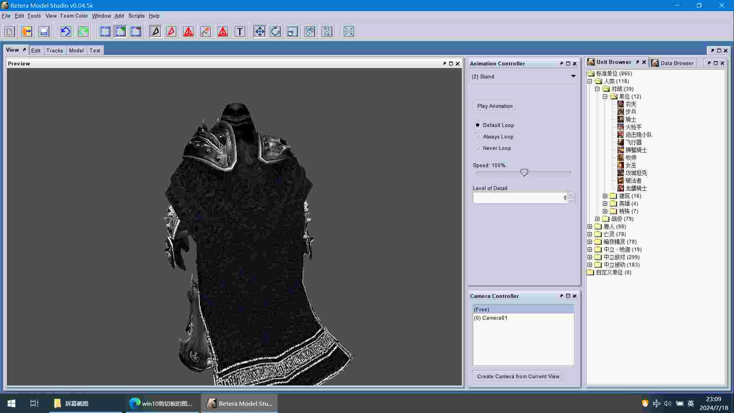The image size is (734, 413).
Task: Click the Level of Detail input field
Action: [x=520, y=198]
